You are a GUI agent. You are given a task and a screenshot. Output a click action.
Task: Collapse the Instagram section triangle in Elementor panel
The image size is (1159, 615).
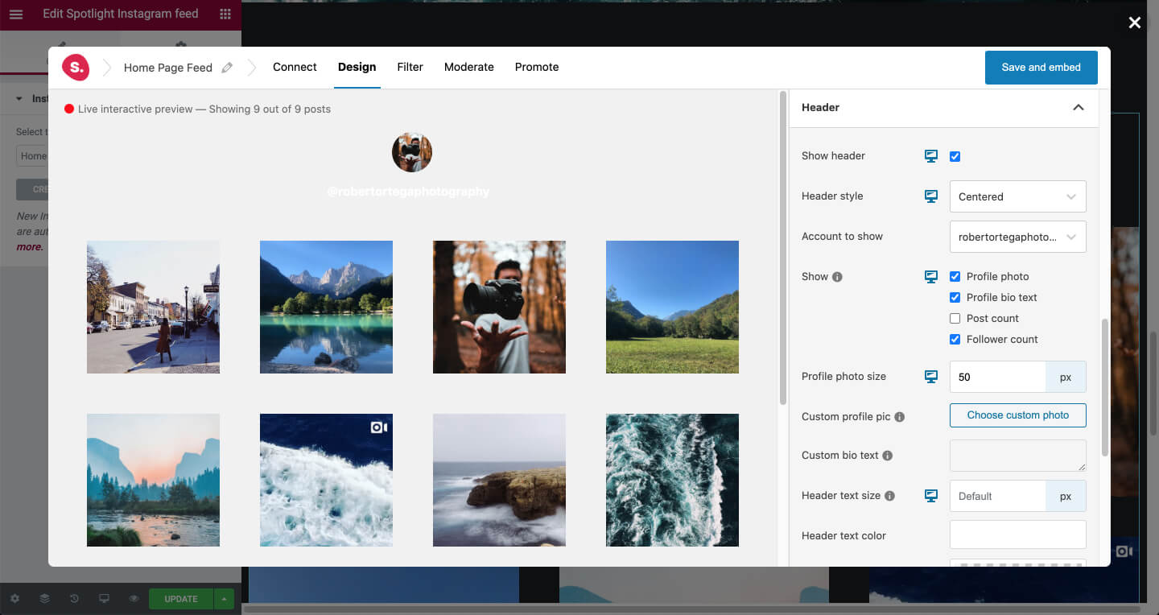[19, 99]
